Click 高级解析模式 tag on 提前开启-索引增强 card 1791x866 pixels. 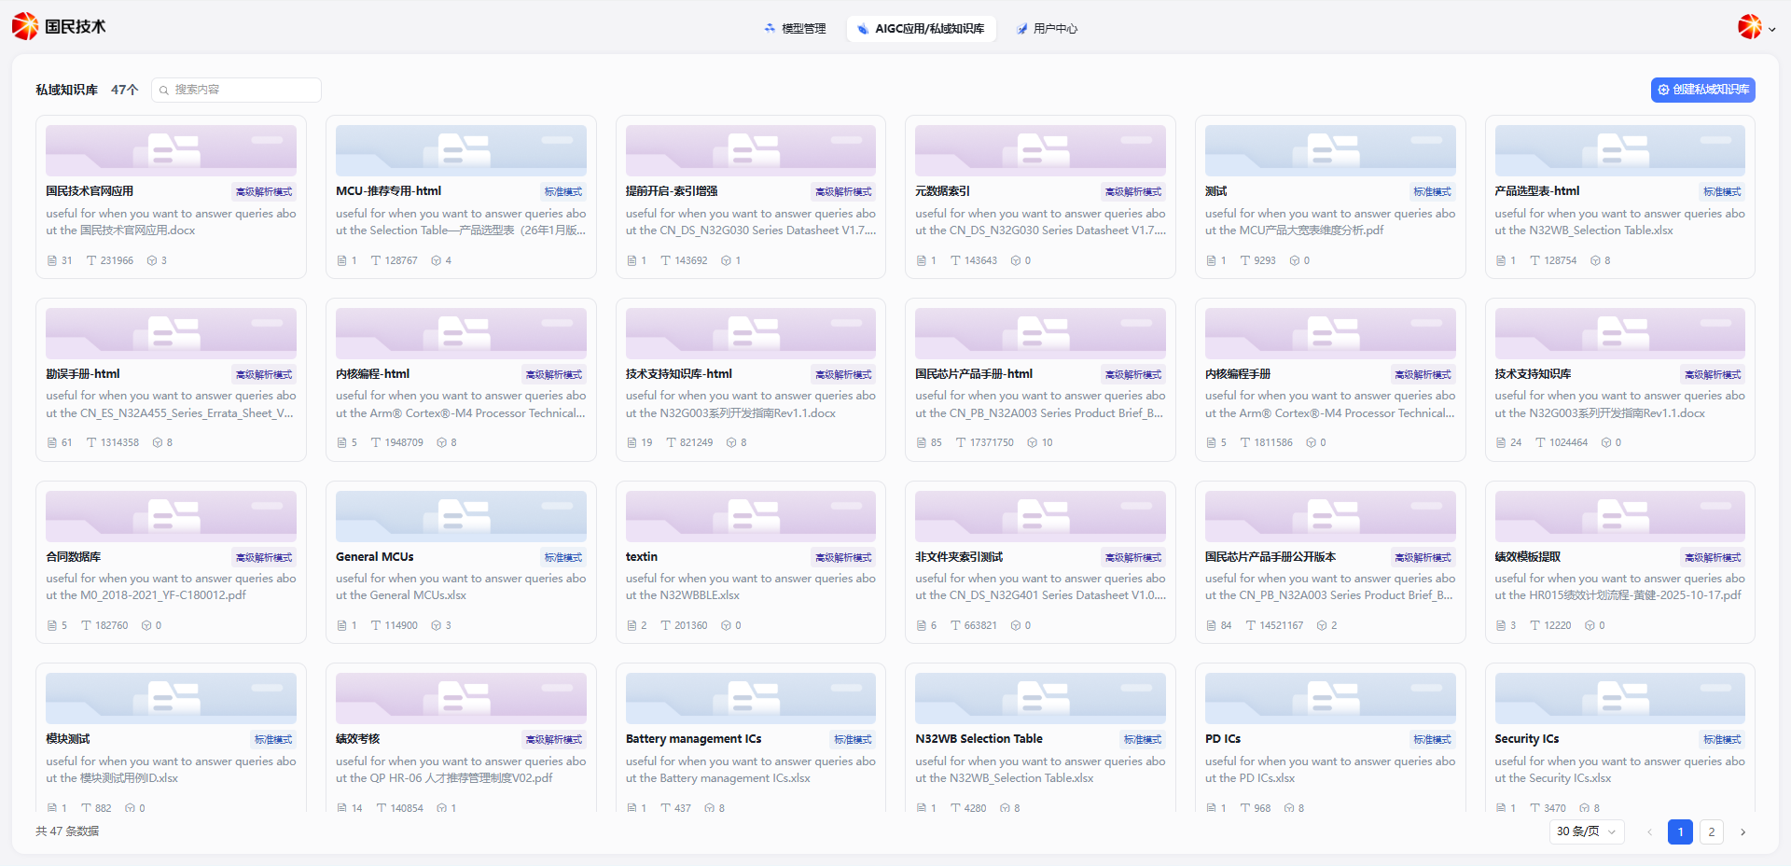point(844,192)
